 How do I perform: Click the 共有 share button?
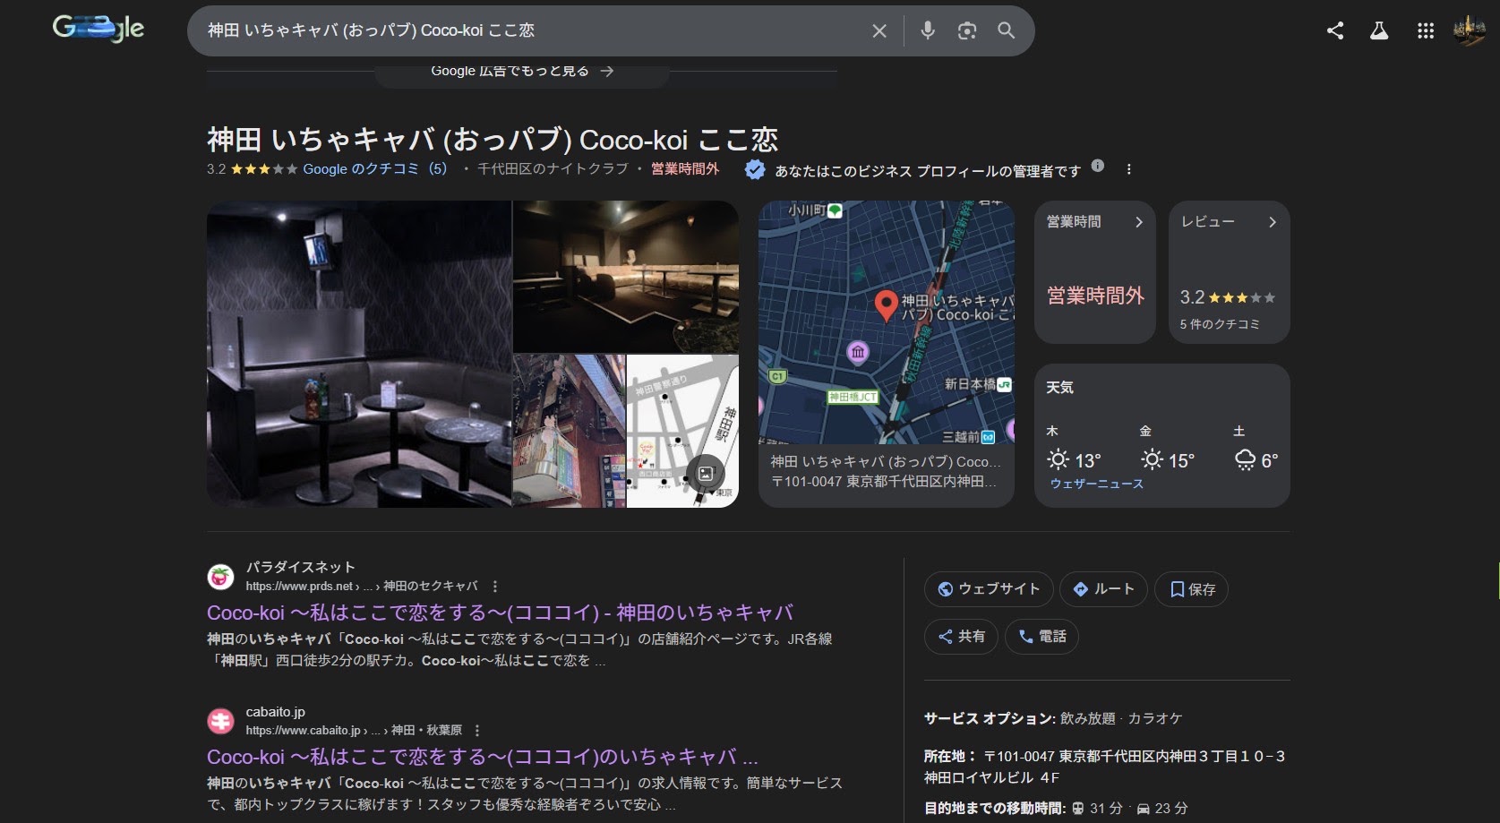coord(961,637)
